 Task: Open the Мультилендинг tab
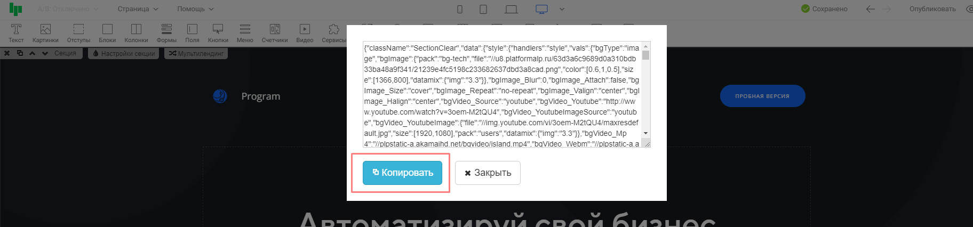196,53
